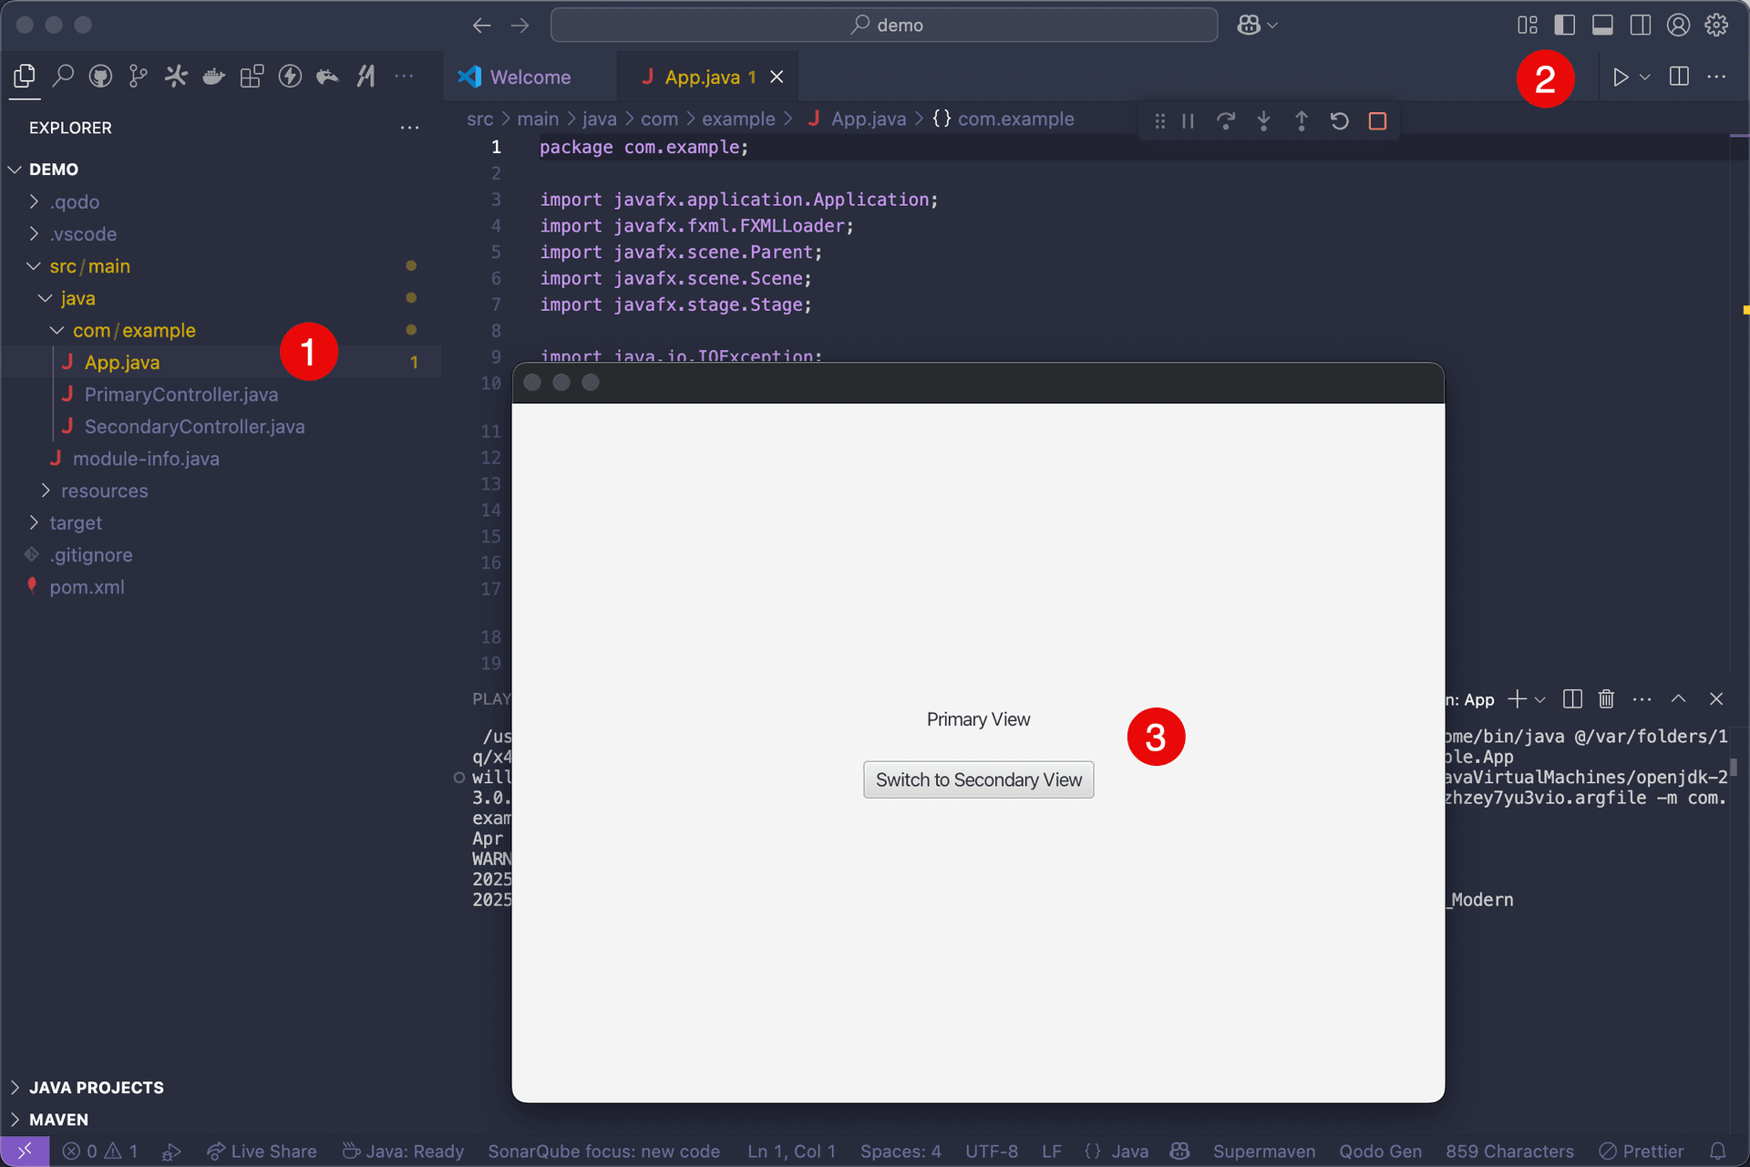Screen dimensions: 1750x1167
Task: Toggle the primary sidebar visibility
Action: pos(1565,25)
